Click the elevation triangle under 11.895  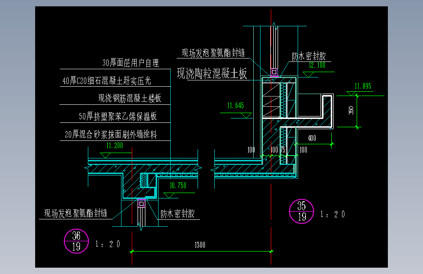pyautogui.click(x=351, y=94)
